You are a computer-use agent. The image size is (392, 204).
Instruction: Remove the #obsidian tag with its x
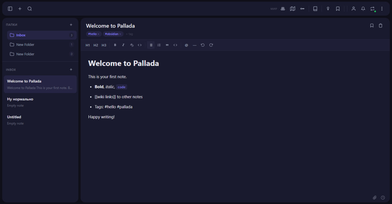120,34
